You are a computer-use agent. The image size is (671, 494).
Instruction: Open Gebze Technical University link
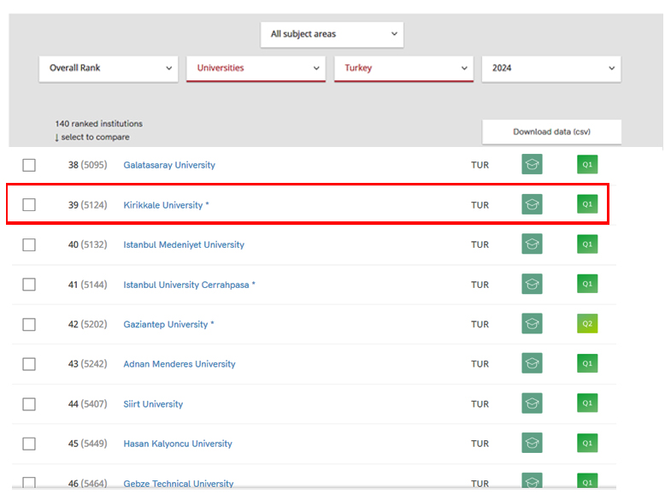pos(179,484)
